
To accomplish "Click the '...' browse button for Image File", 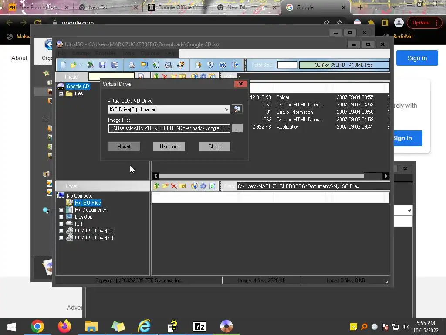I will 237,128.
